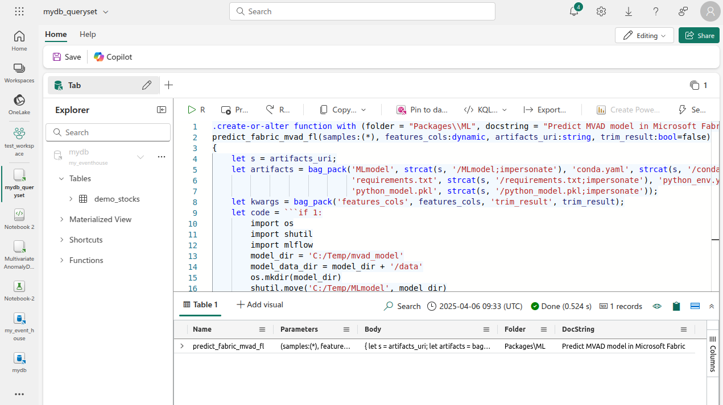The image size is (723, 405).
Task: Collapse results pane with double chevron
Action: pyautogui.click(x=711, y=306)
